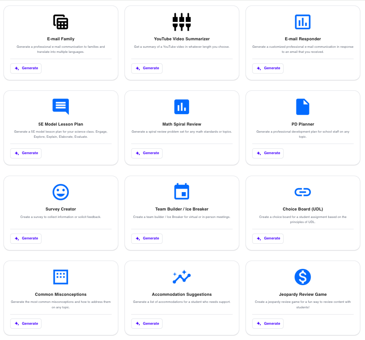This screenshot has width=365, height=340.
Task: Click the Math Spiral Review bar chart icon
Action: 182,107
